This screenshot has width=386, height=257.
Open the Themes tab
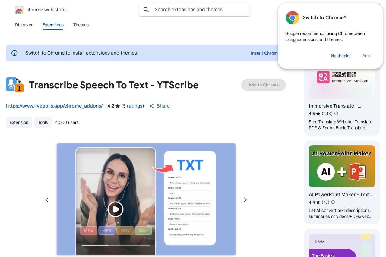(x=81, y=25)
